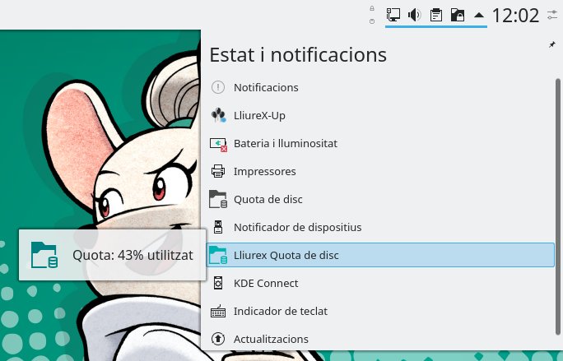The width and height of the screenshot is (563, 361).
Task: Click the Notificador de dispositius USB icon
Action: point(218,227)
